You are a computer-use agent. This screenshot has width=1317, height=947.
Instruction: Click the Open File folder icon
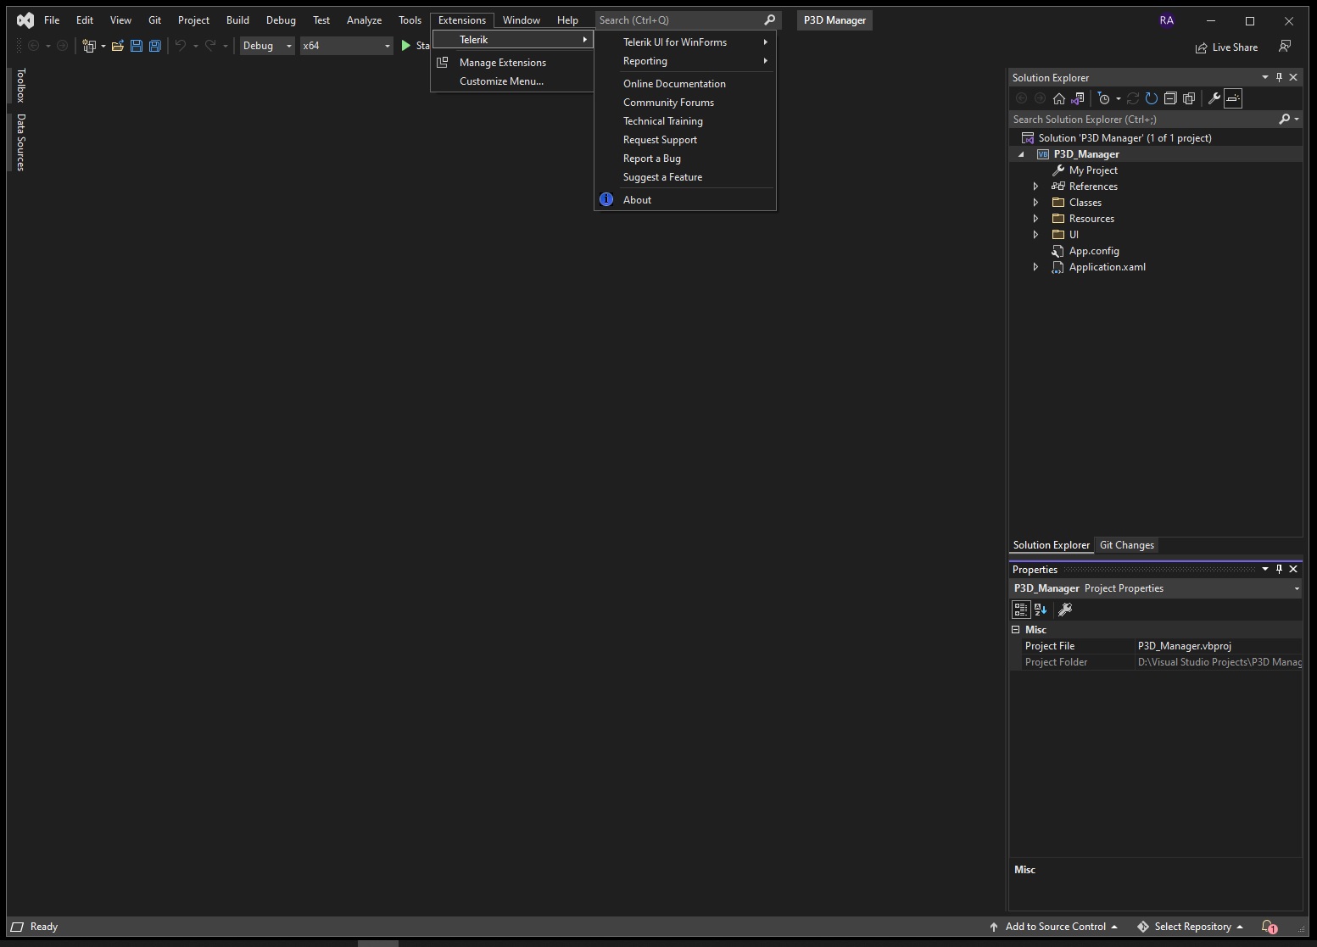[x=117, y=46]
